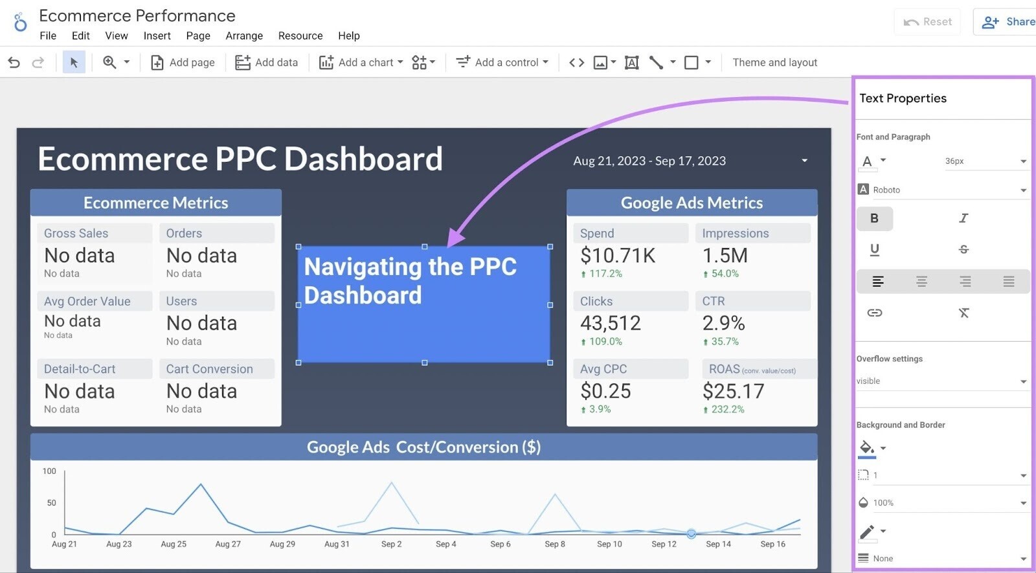Open the Resource menu
The image size is (1036, 573).
pos(300,36)
